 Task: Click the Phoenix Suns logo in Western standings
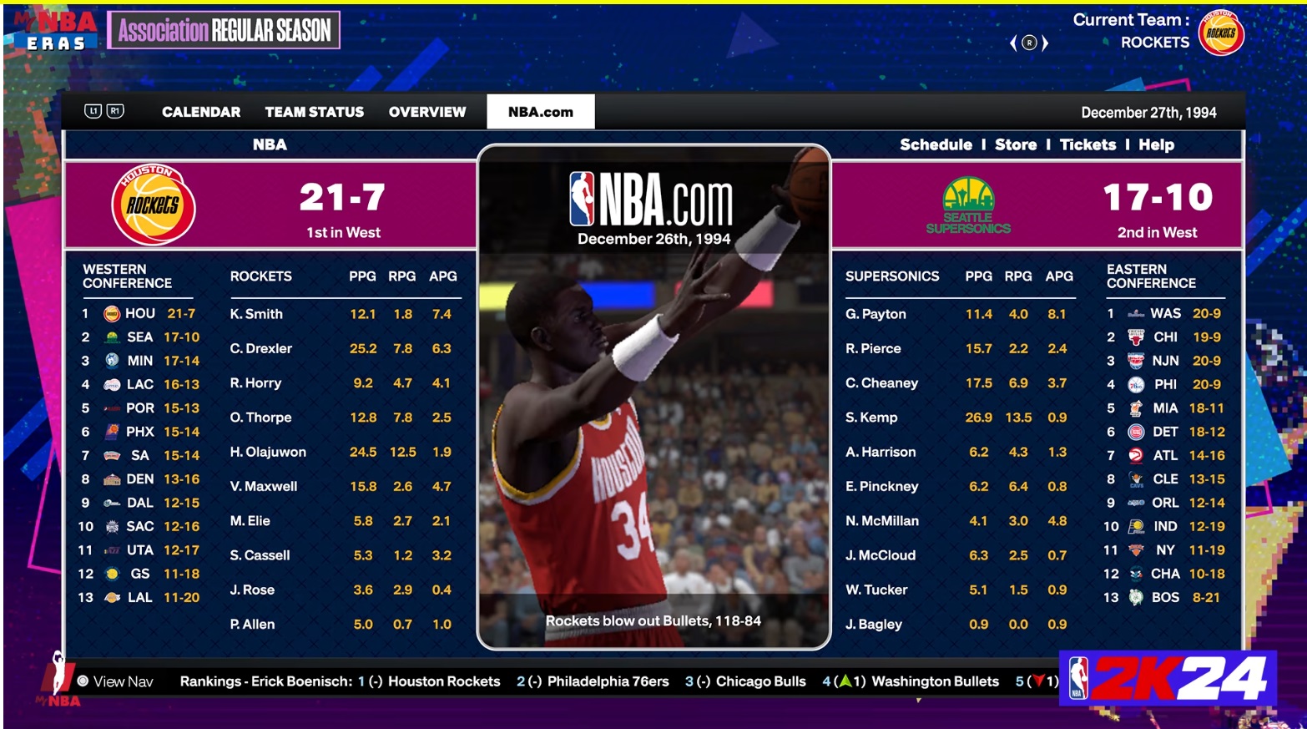pyautogui.click(x=112, y=432)
